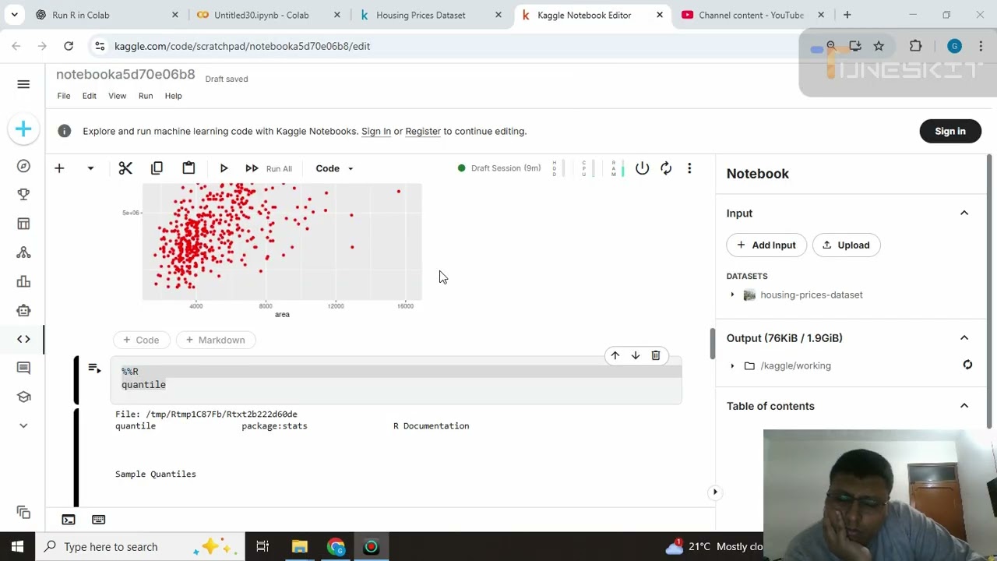Viewport: 997px width, 561px height.
Task: Open the Edit menu
Action: (90, 96)
